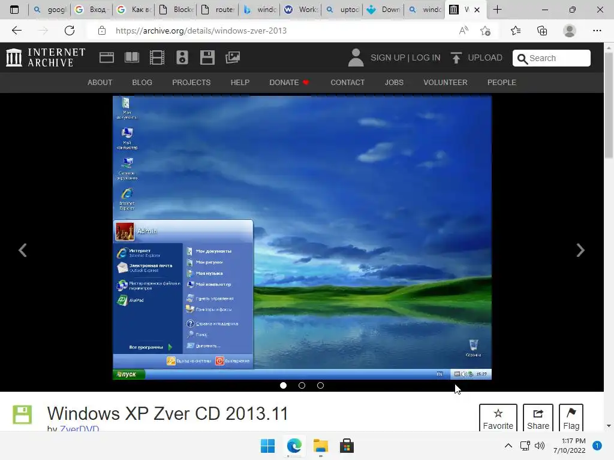Open the Edge Collections icon

pos(542,31)
